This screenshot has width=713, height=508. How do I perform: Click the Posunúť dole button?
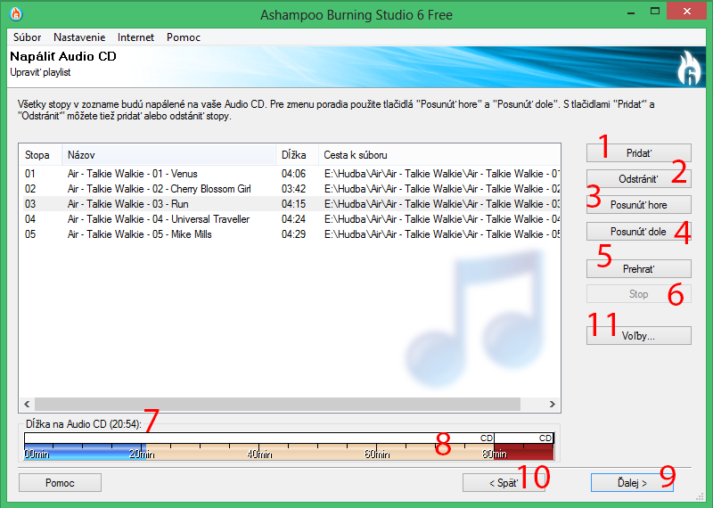pyautogui.click(x=639, y=232)
